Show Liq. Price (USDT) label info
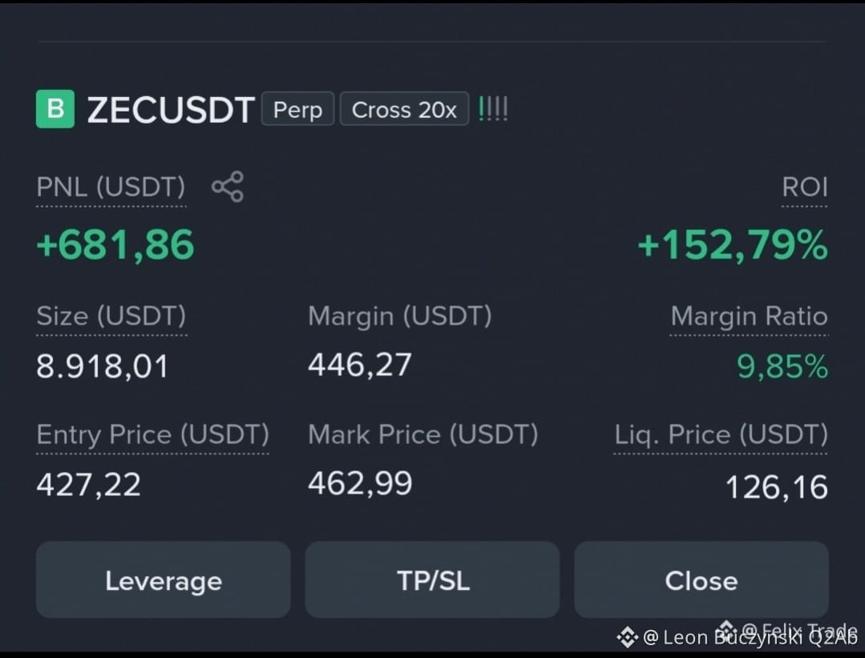The width and height of the screenshot is (865, 658). [721, 434]
